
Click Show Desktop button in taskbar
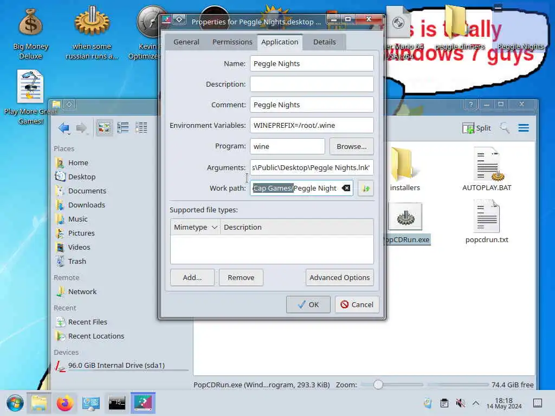point(538,403)
